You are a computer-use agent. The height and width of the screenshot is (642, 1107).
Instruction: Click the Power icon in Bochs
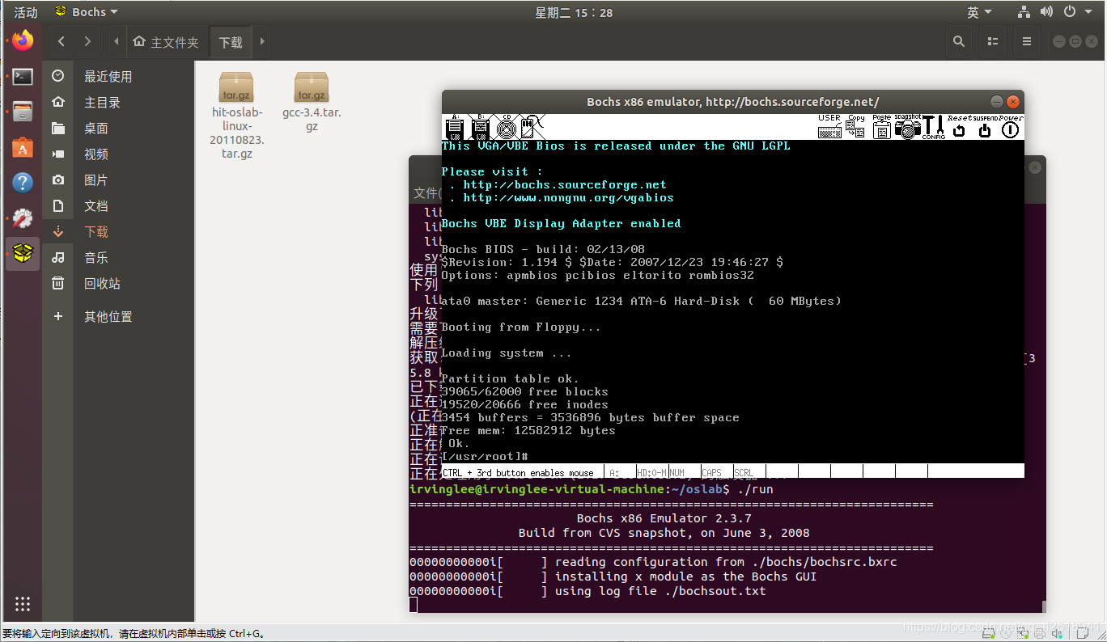pyautogui.click(x=1011, y=127)
